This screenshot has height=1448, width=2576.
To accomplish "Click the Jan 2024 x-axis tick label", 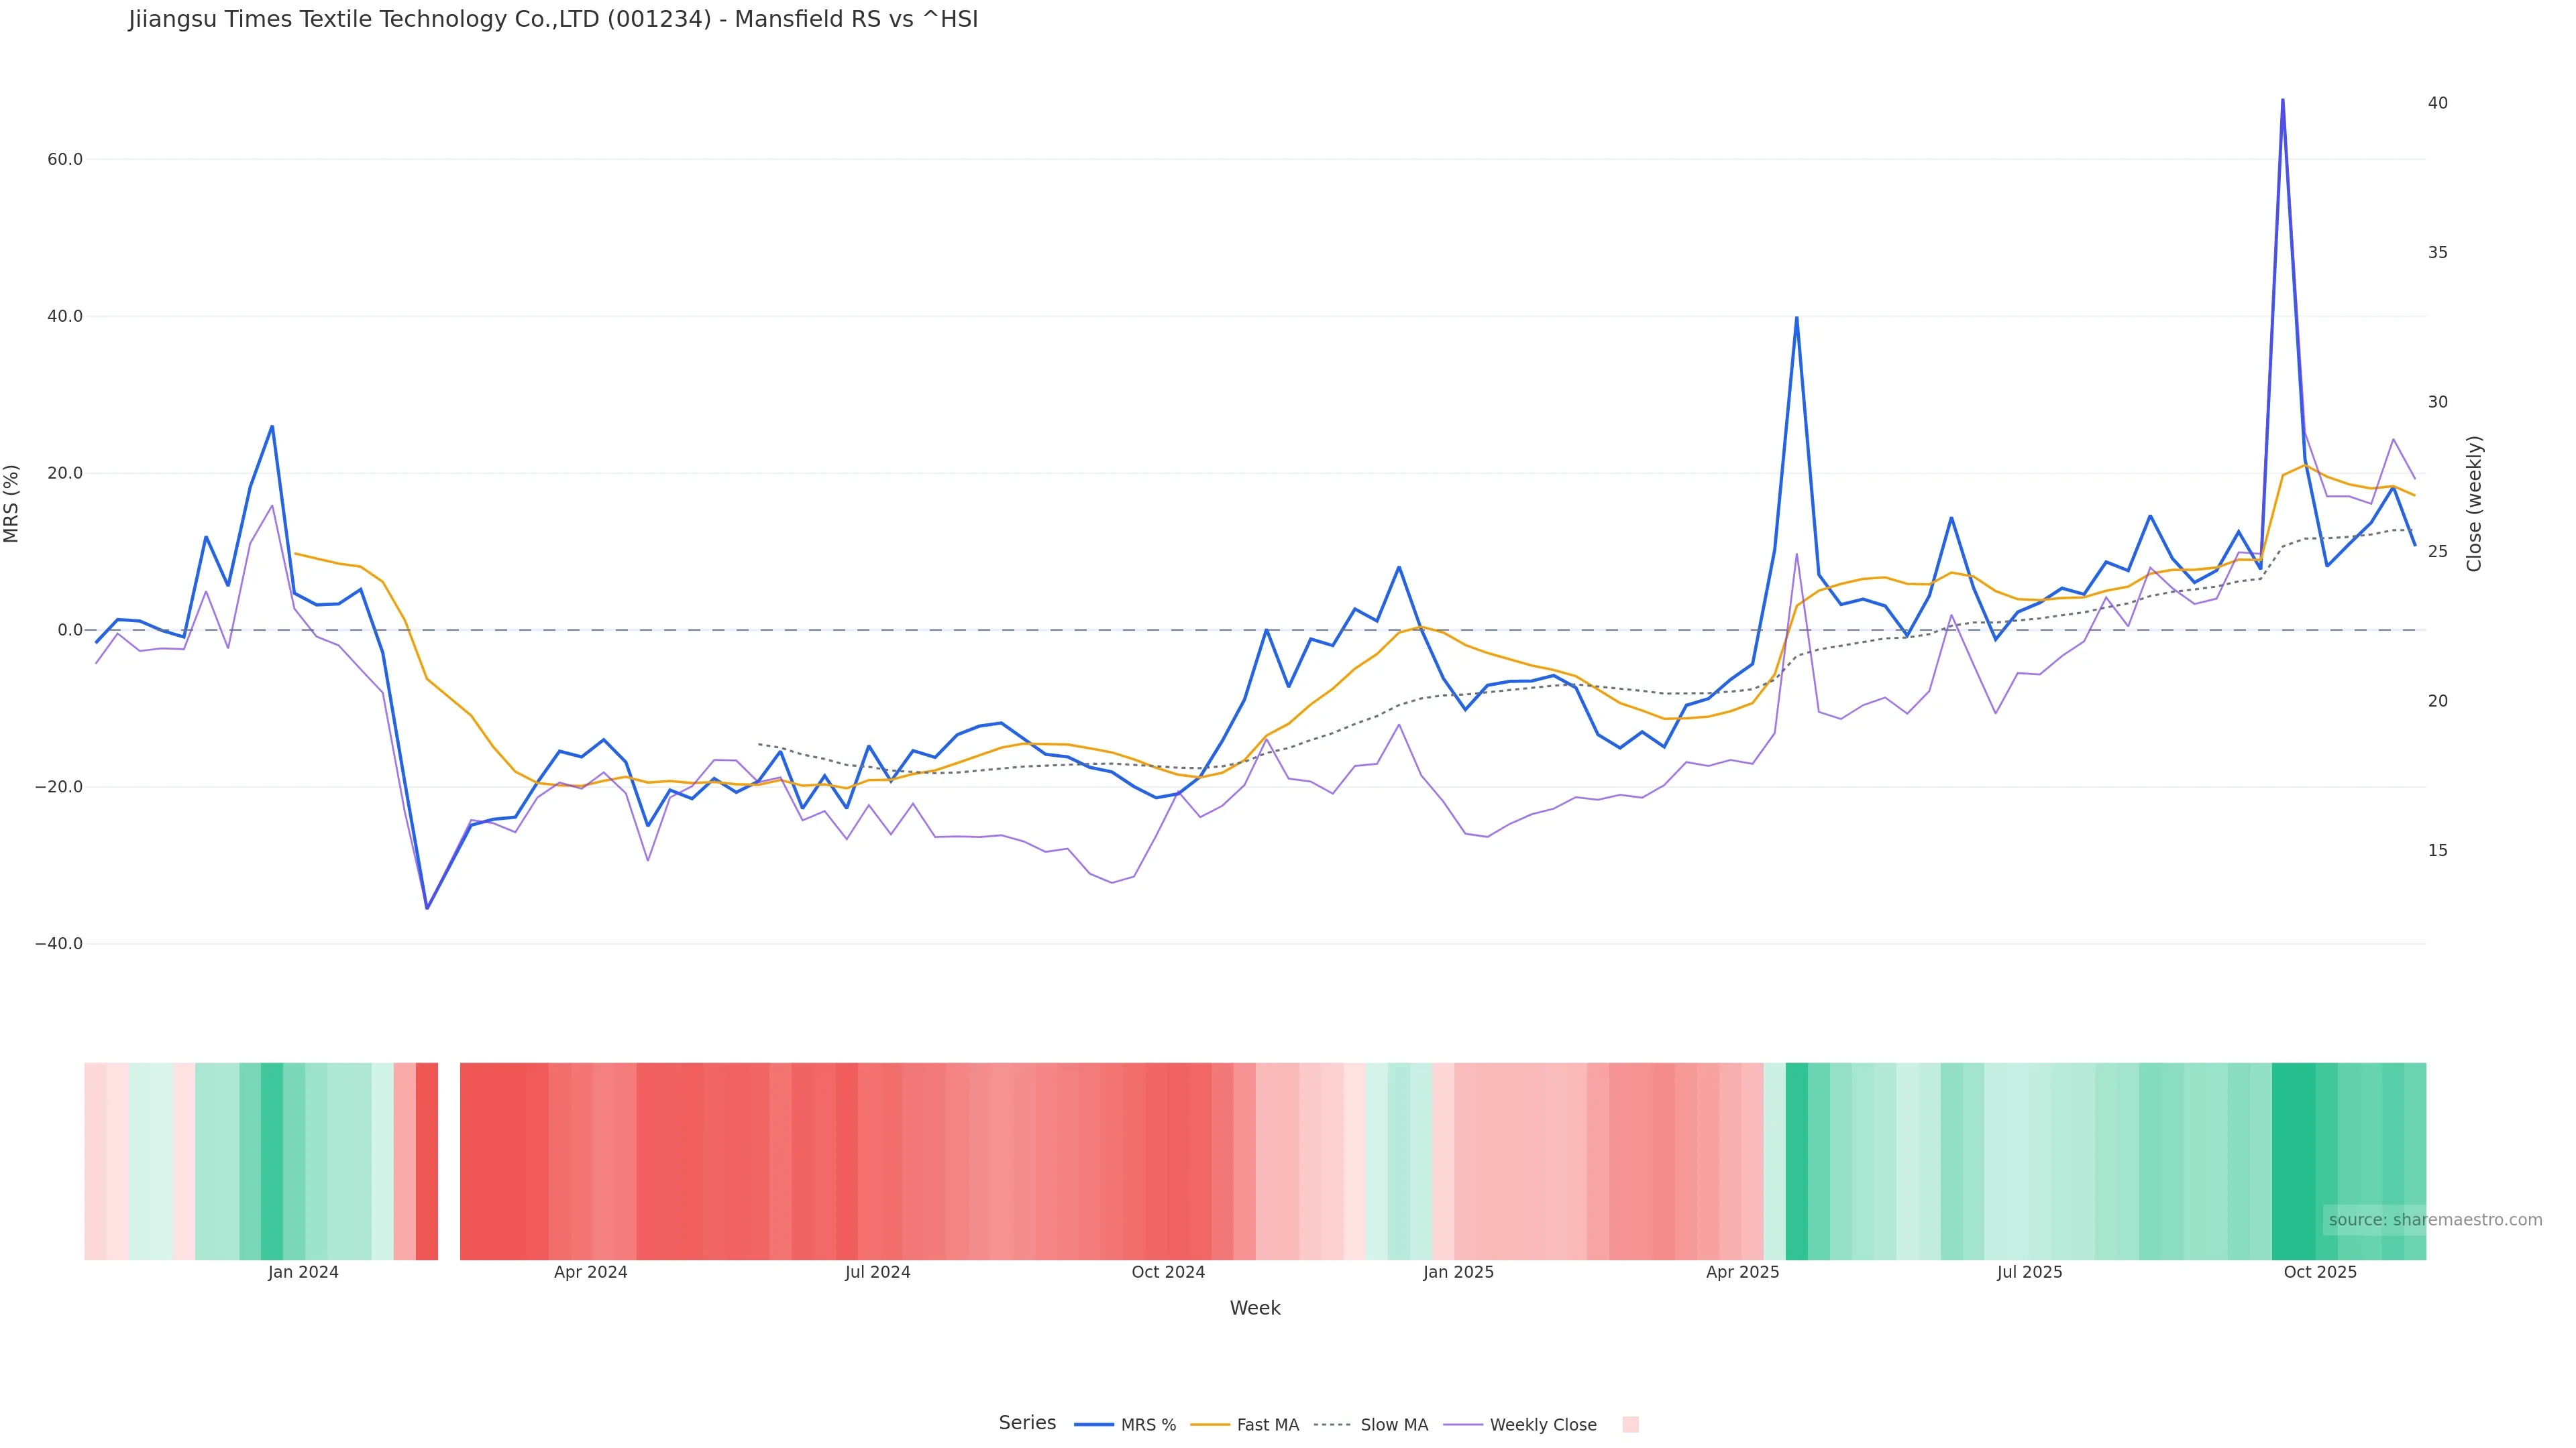I will click(x=303, y=1272).
